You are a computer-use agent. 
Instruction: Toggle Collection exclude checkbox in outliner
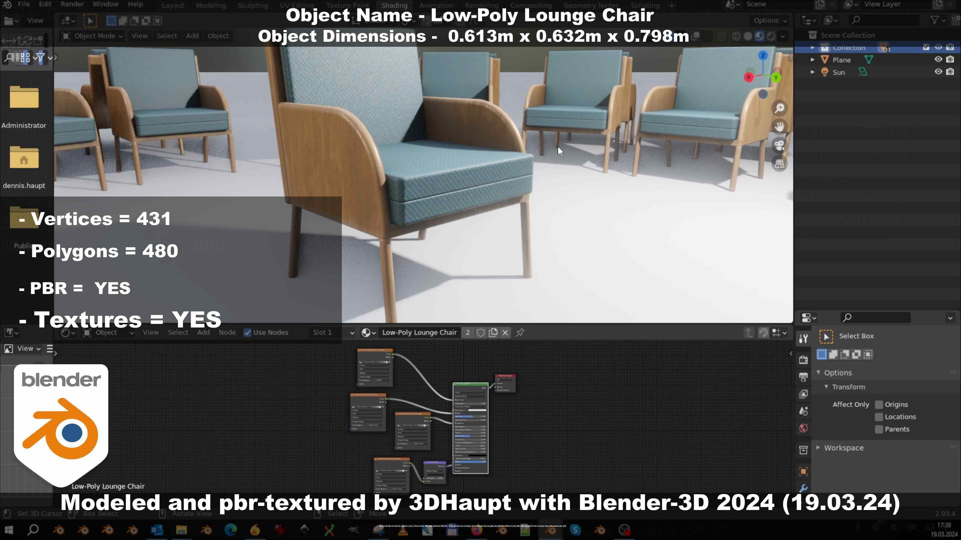926,47
